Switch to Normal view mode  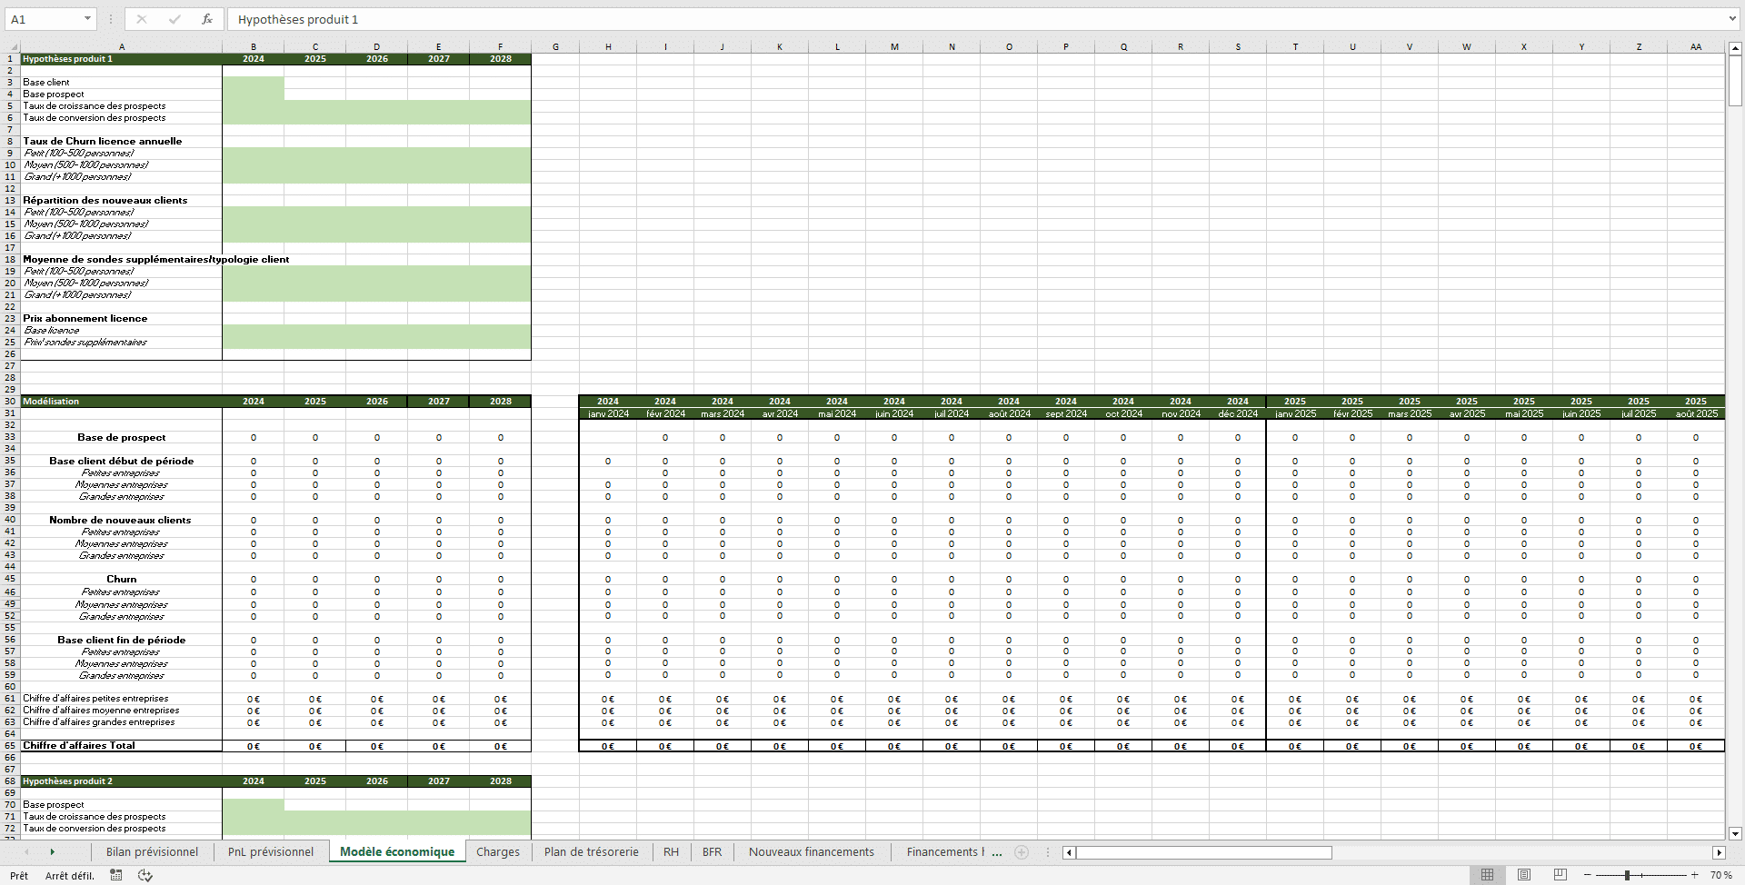click(1487, 875)
